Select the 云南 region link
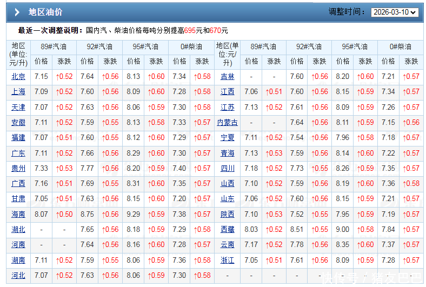 click(228, 245)
